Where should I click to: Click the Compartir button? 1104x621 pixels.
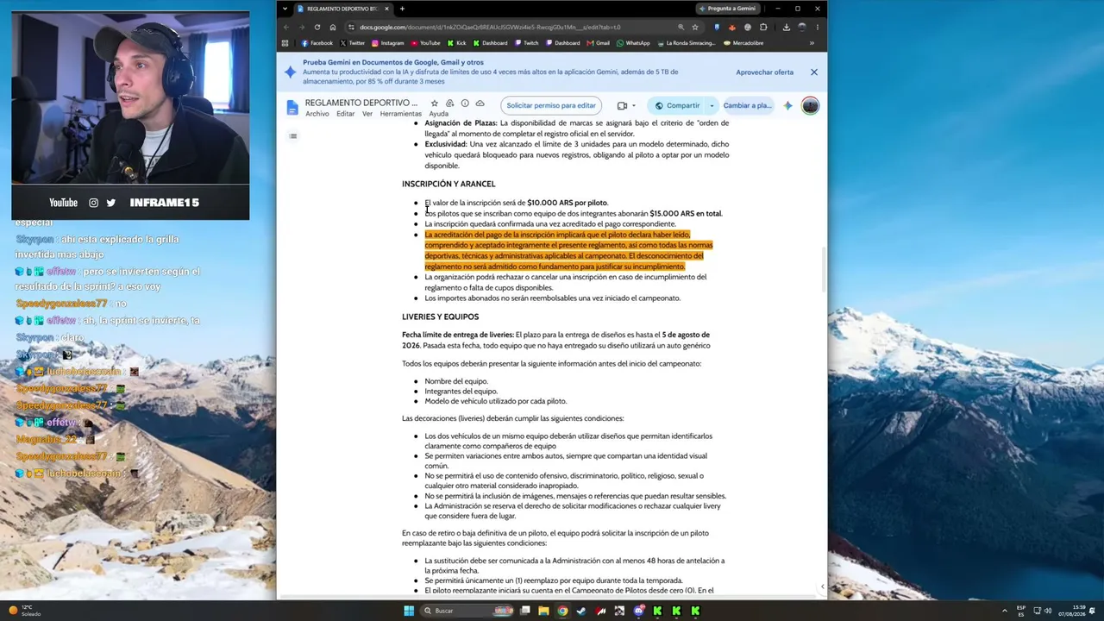[676, 106]
